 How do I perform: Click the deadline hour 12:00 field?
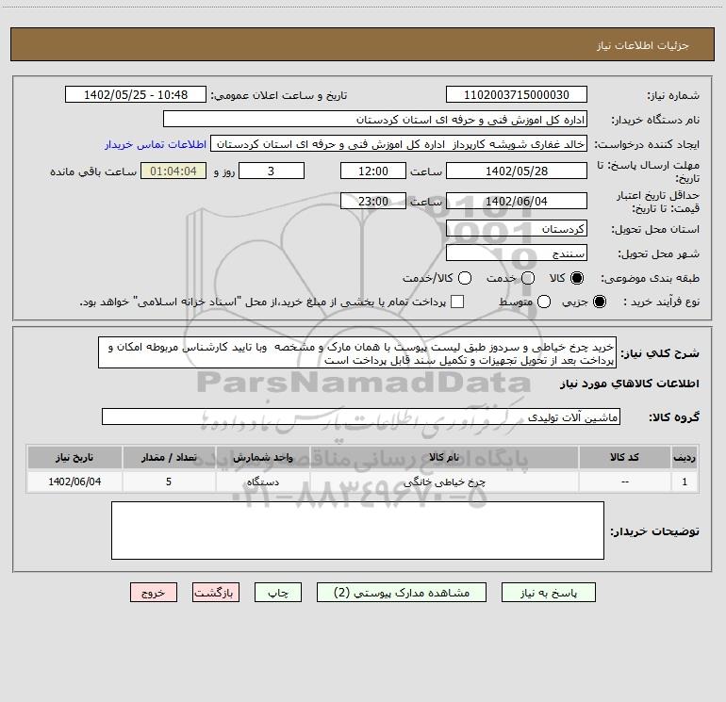click(373, 171)
